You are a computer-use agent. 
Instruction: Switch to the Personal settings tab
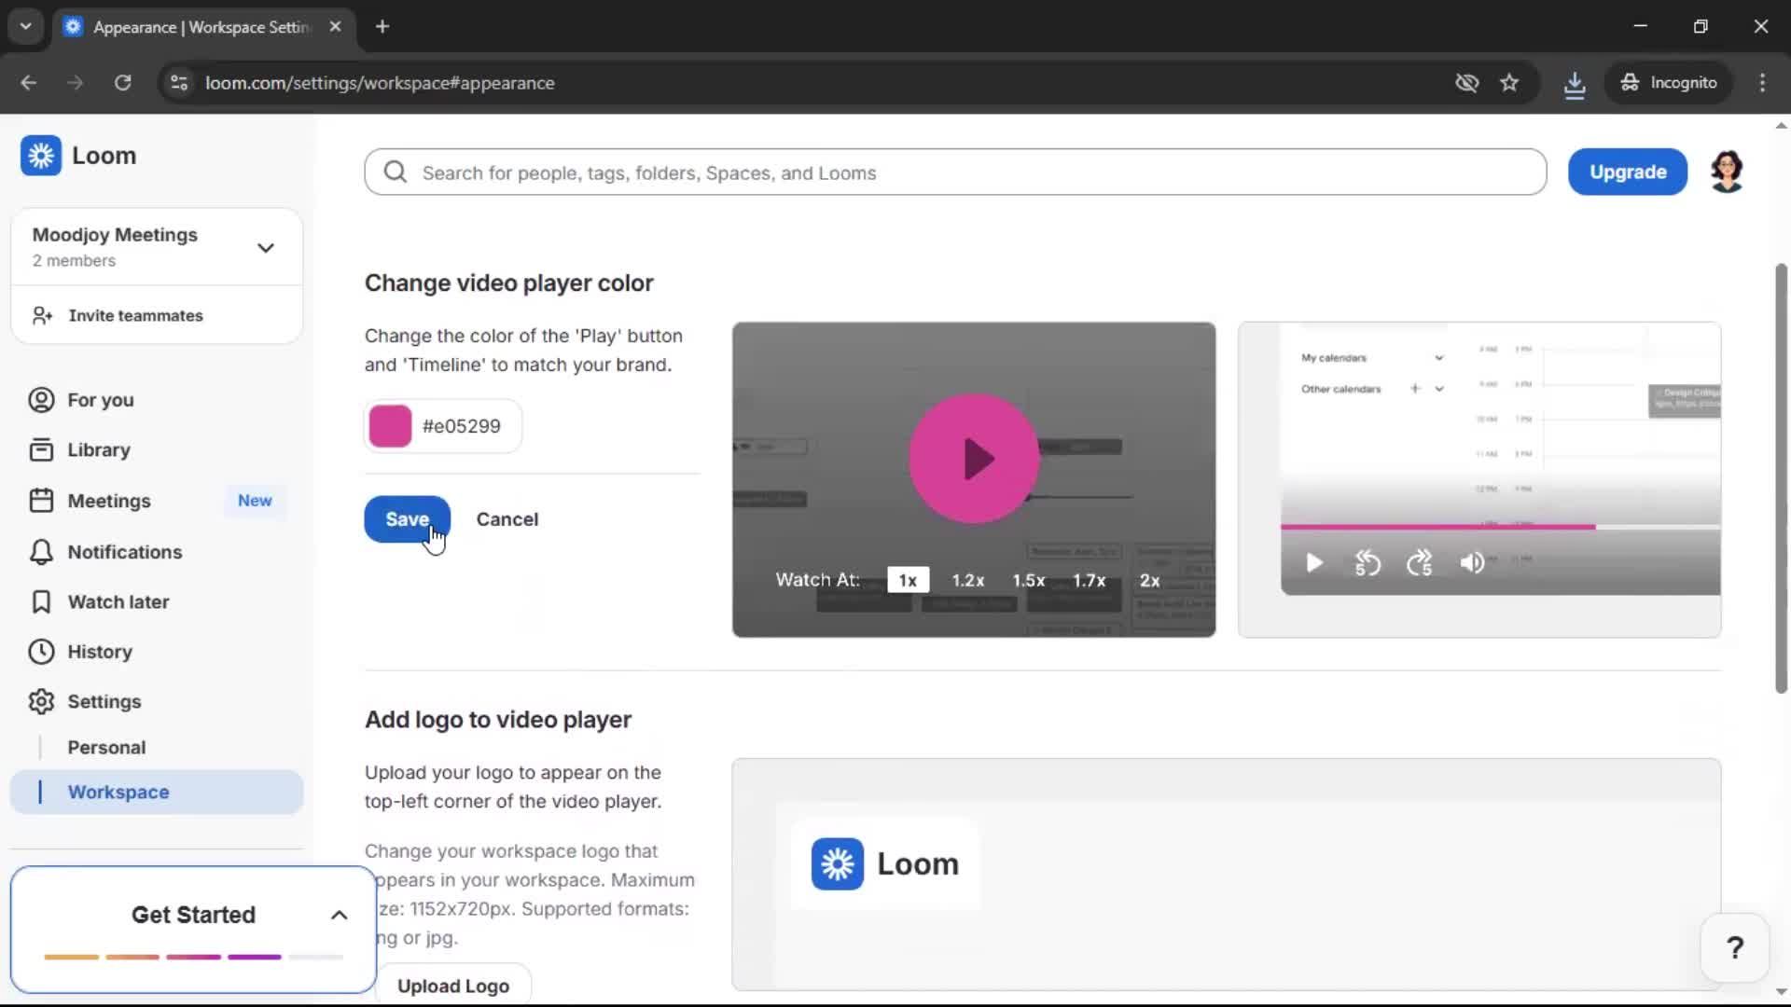[x=106, y=747]
